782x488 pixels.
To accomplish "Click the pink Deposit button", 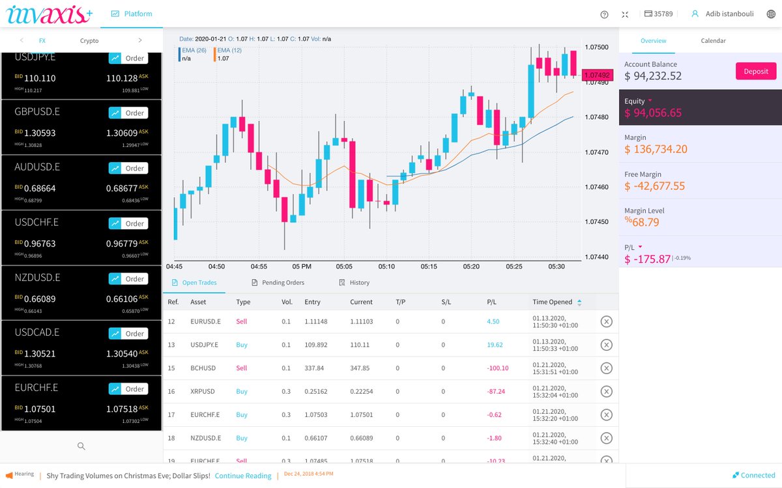I will [x=756, y=72].
